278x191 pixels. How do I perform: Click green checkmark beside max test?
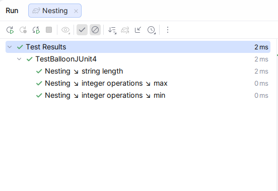[39, 83]
